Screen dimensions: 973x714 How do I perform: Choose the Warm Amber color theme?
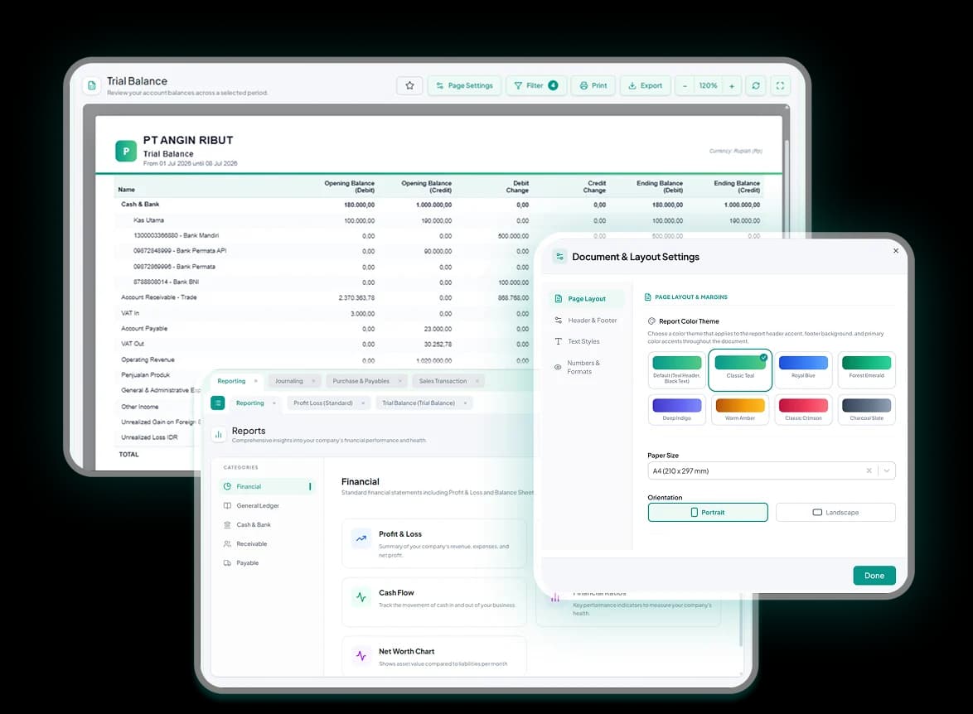tap(739, 409)
